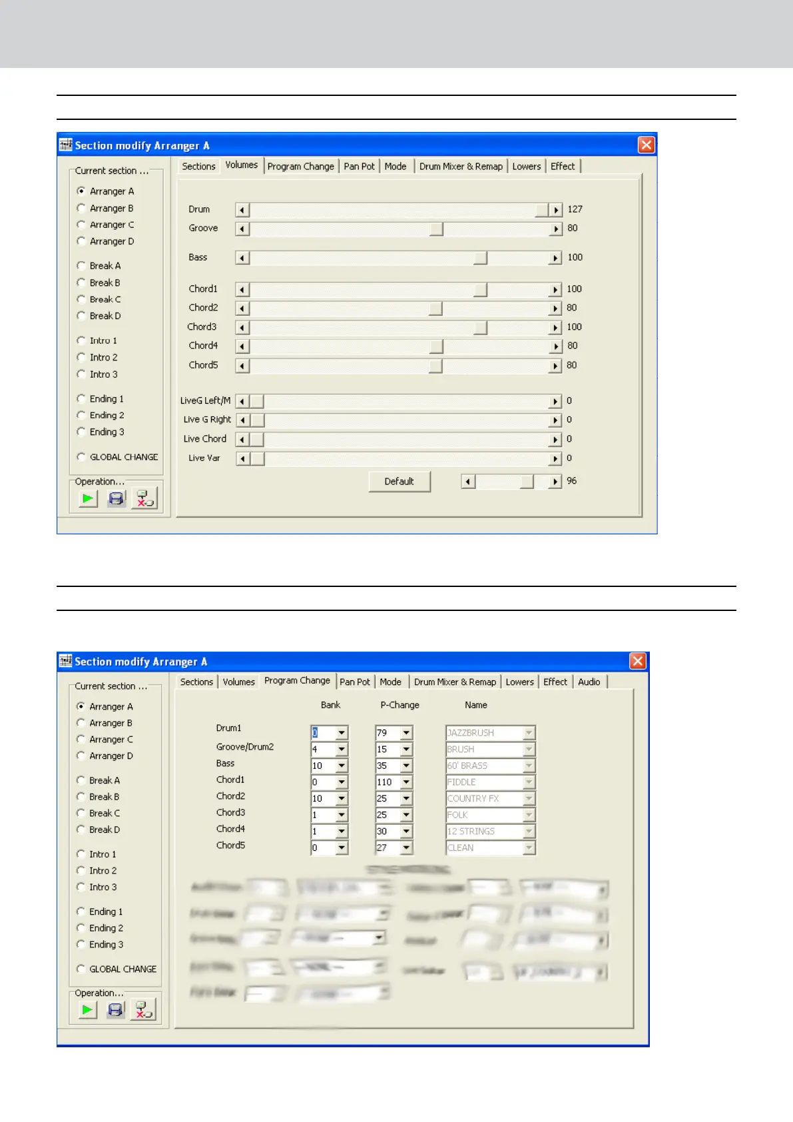Select Break A in the Volumes window

pyautogui.click(x=99, y=265)
